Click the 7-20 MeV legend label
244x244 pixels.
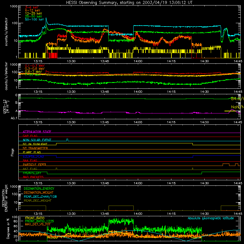coord(33,75)
